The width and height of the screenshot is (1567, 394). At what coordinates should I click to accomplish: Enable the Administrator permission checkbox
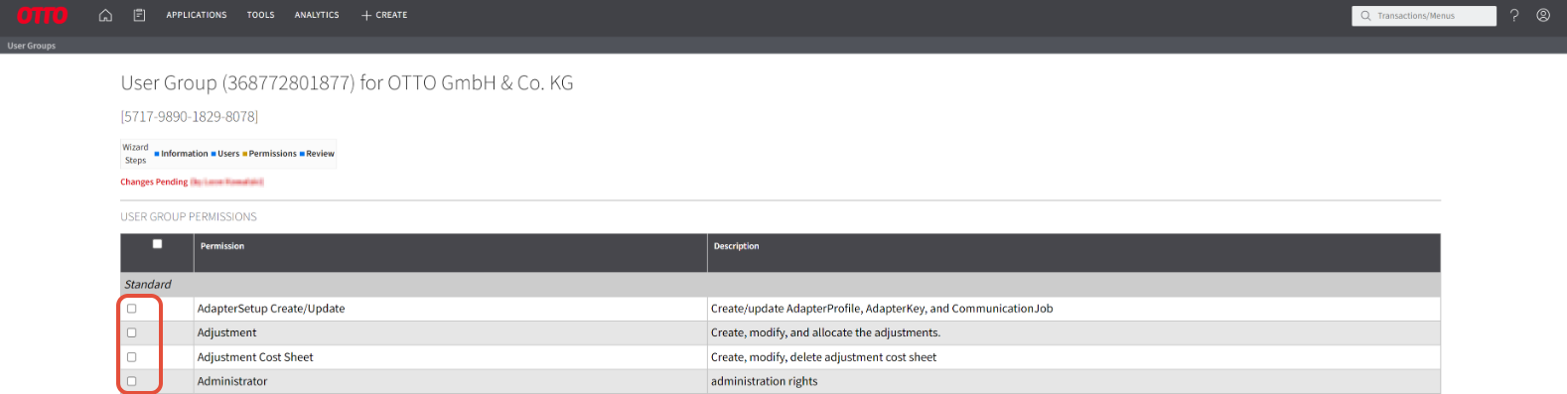[131, 381]
